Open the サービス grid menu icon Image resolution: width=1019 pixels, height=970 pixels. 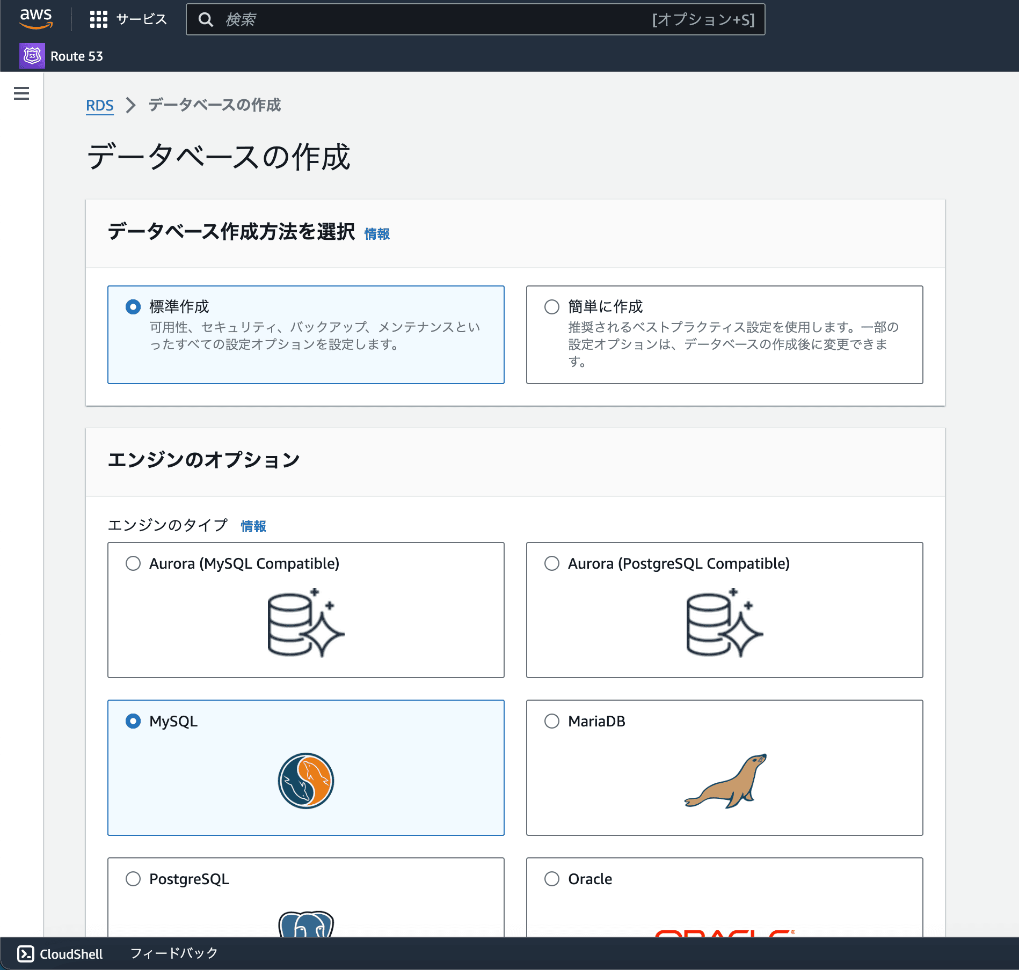(x=99, y=19)
